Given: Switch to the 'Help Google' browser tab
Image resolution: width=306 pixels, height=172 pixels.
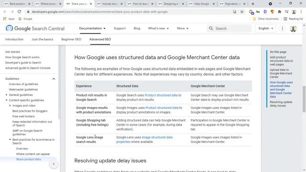Looking at the screenshot, I should pos(202,4).
